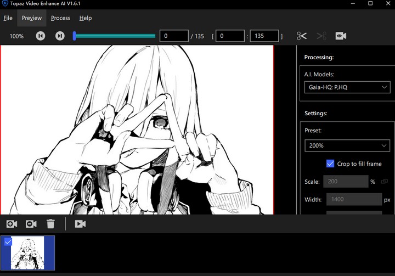
Task: Open the File menu
Action: (x=8, y=18)
